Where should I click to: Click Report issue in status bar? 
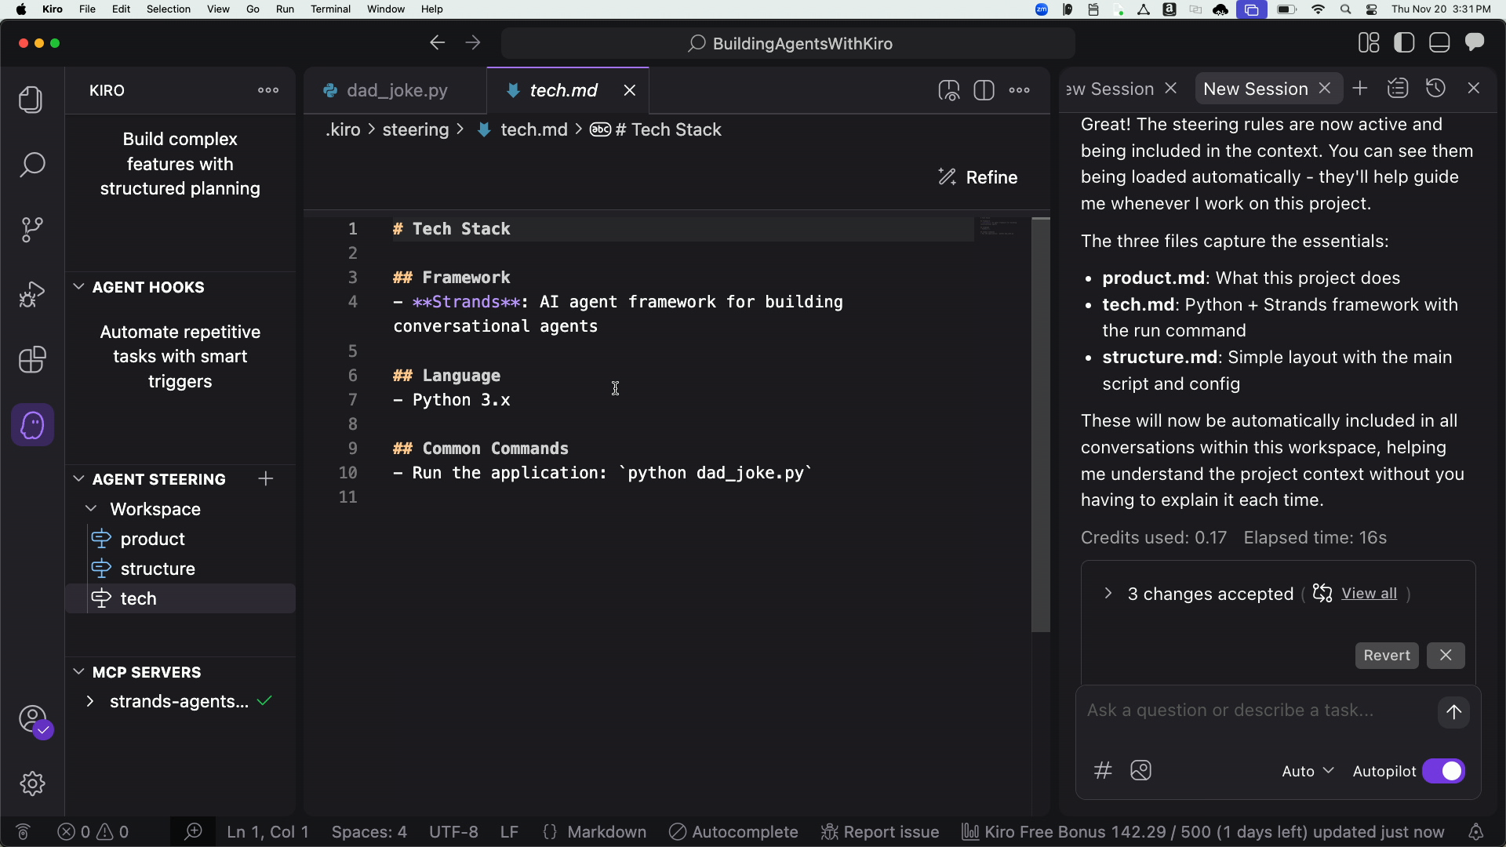click(x=879, y=832)
